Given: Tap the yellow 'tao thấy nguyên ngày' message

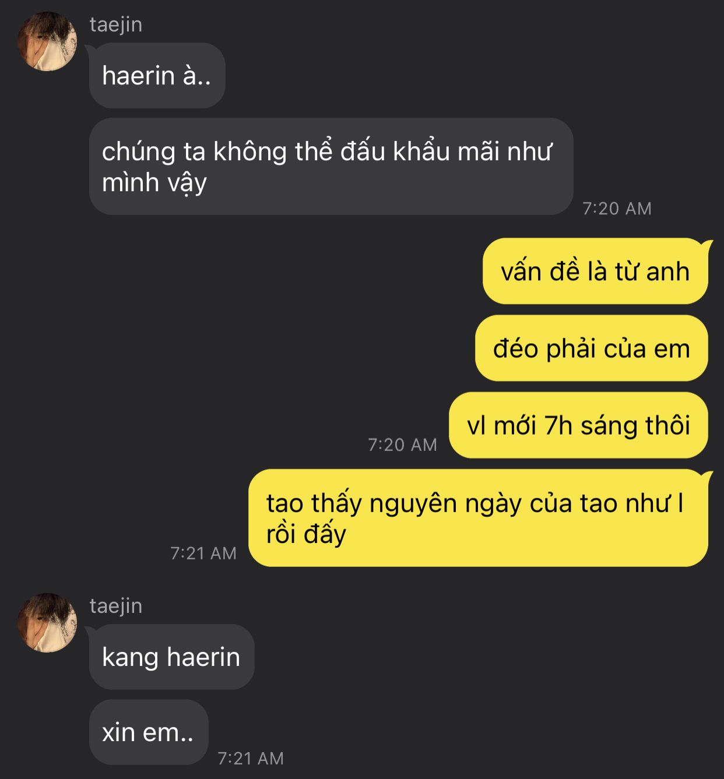Looking at the screenshot, I should tap(478, 518).
